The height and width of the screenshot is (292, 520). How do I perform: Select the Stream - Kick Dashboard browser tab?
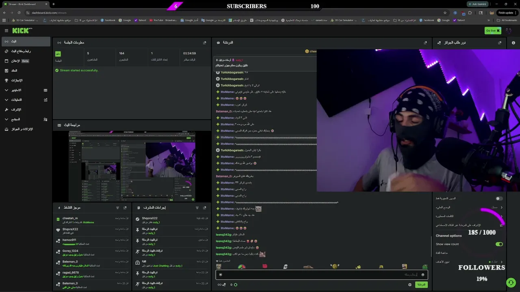(26, 4)
